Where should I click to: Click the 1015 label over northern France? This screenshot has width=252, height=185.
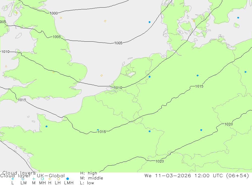102,132
